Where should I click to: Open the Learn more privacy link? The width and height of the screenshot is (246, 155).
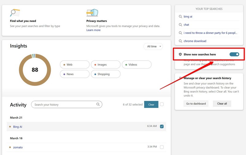[93, 30]
